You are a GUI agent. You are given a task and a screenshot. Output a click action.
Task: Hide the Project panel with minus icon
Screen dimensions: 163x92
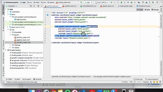42,6
